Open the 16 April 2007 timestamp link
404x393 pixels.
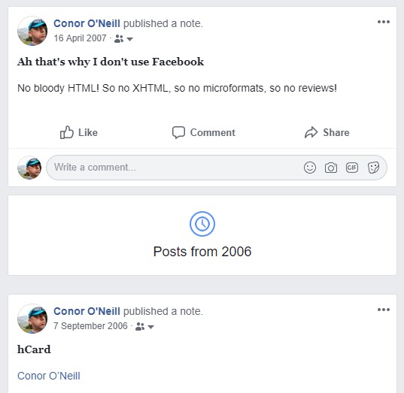pos(80,38)
